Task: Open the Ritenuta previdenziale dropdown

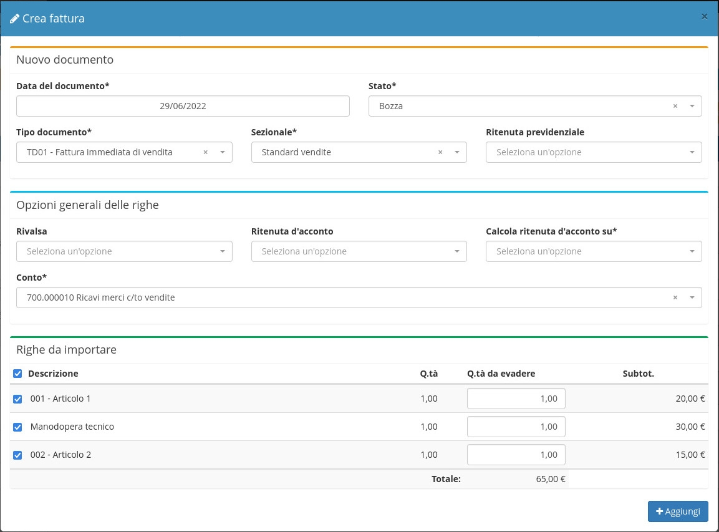Action: (592, 152)
